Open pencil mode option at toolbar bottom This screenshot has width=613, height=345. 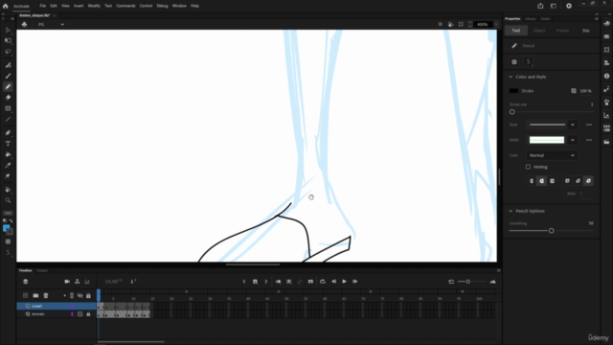(x=8, y=253)
